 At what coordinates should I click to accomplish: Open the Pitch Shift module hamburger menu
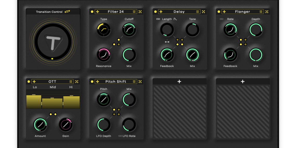point(134,82)
